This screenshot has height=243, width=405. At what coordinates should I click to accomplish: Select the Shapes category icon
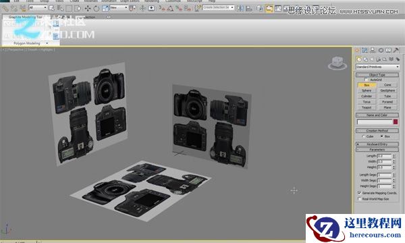click(365, 59)
